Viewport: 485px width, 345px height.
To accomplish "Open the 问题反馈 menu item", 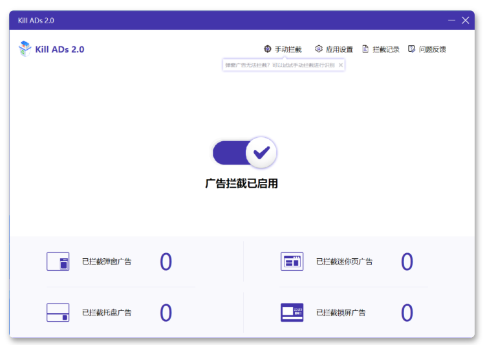I will (x=432, y=49).
